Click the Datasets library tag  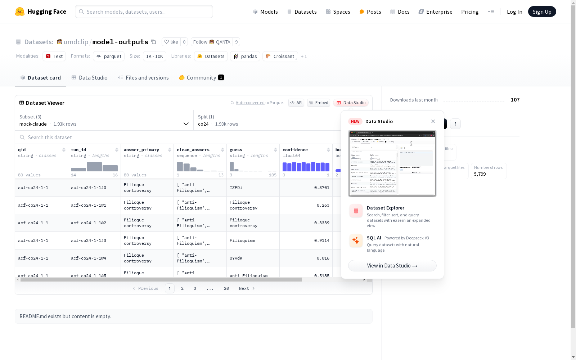pyautogui.click(x=211, y=56)
